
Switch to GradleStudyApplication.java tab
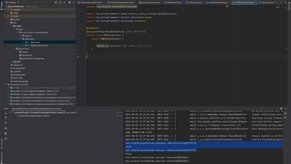pyautogui.click(x=120, y=2)
